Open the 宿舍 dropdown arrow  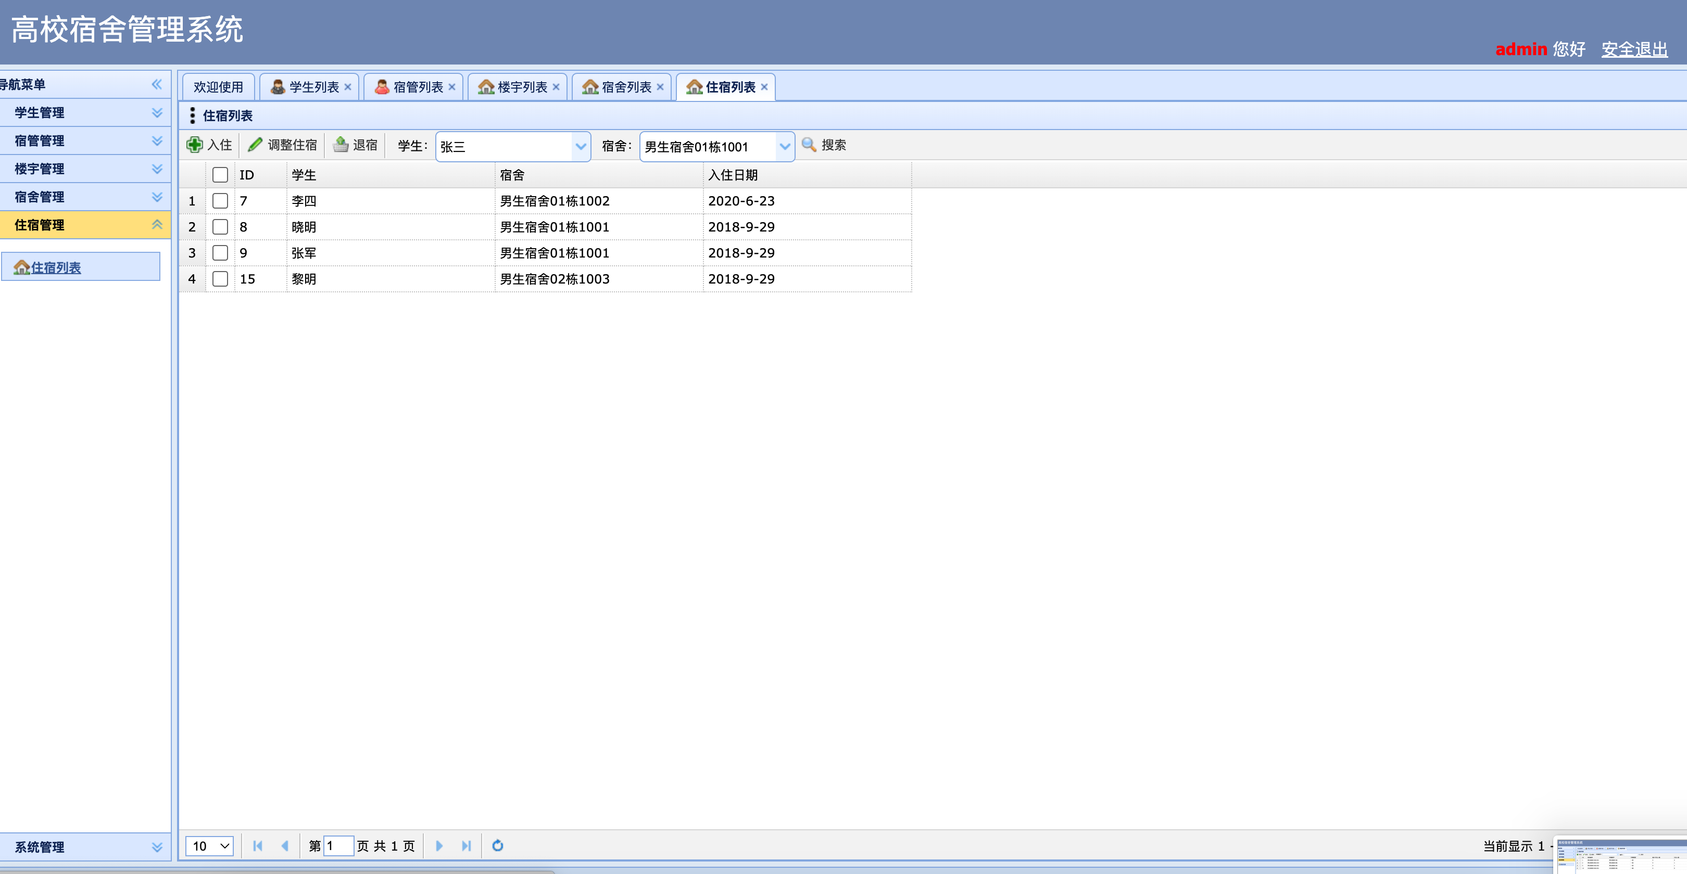point(785,147)
